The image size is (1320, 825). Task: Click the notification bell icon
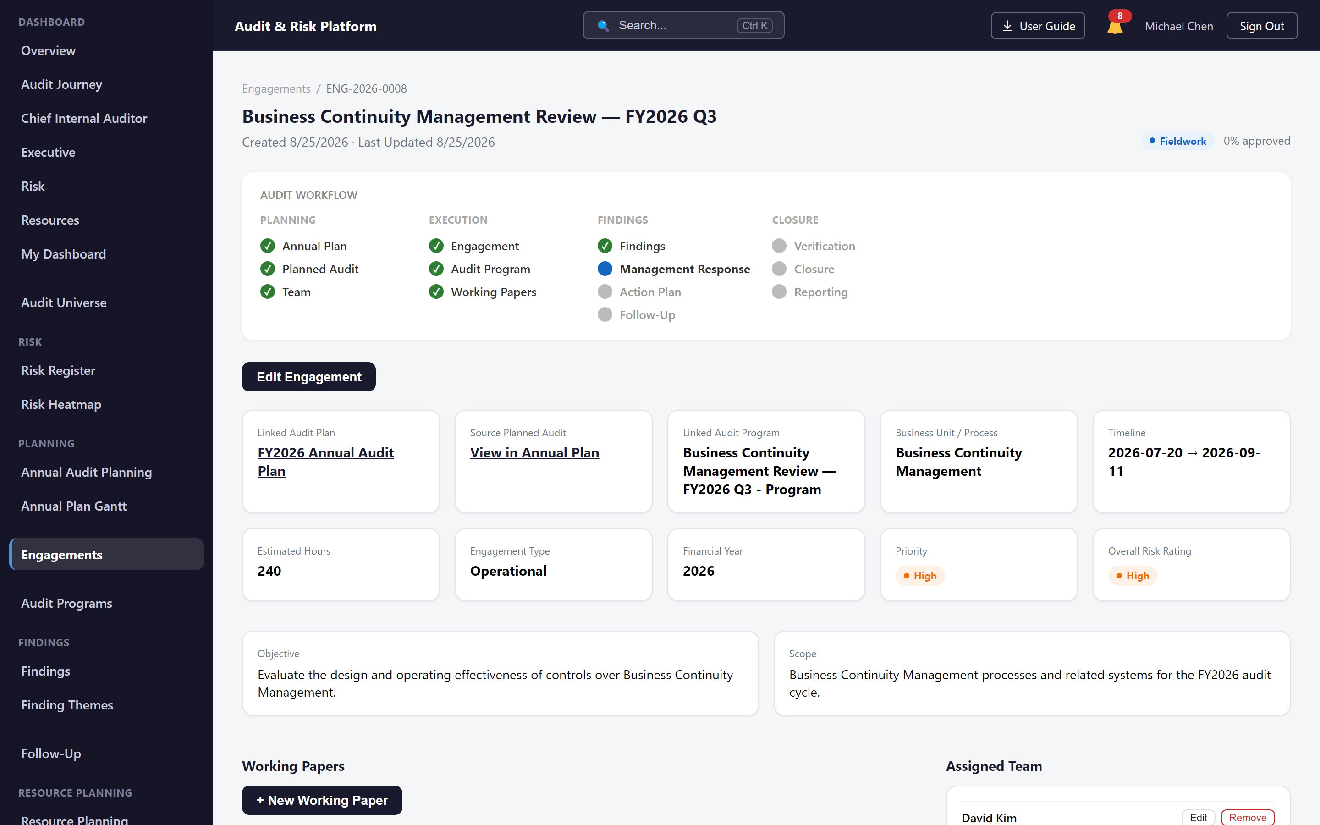(x=1114, y=27)
